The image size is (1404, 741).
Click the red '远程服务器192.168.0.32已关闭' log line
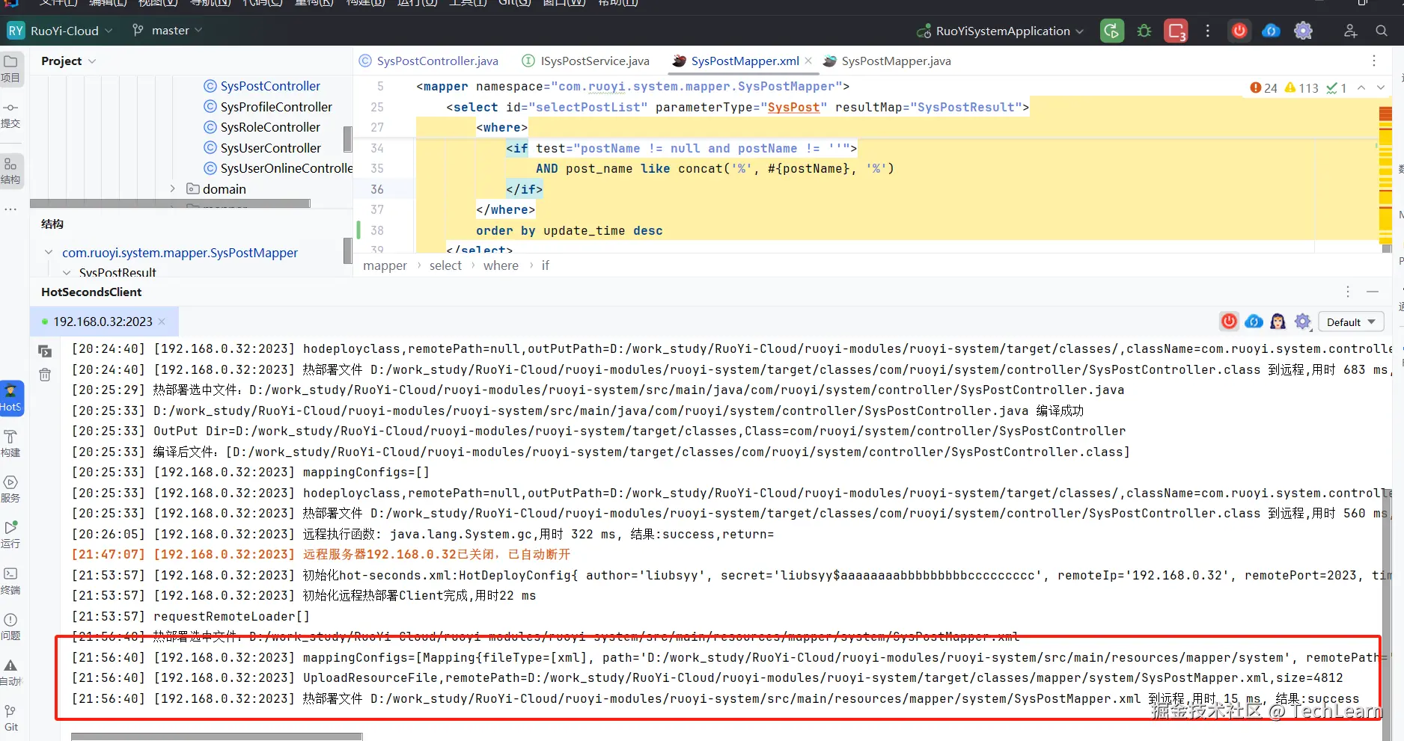tap(321, 554)
